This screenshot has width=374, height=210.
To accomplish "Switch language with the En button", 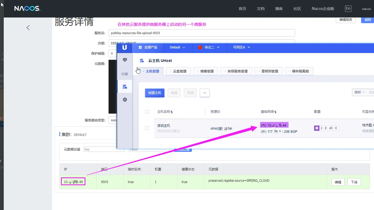I will (x=348, y=9).
